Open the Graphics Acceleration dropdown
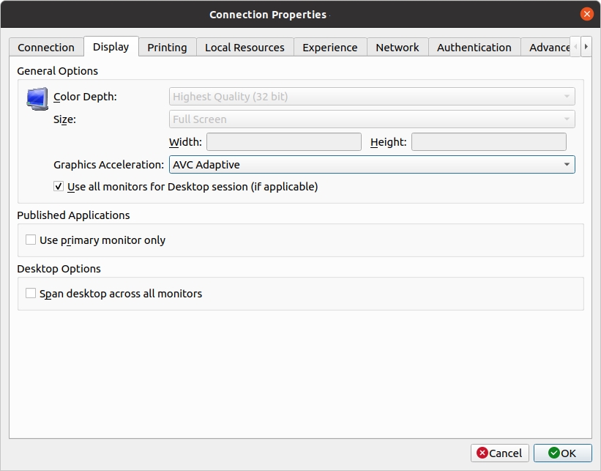 click(x=372, y=165)
